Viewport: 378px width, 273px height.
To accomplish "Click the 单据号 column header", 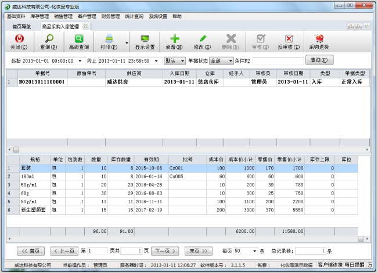I will 42,73.
